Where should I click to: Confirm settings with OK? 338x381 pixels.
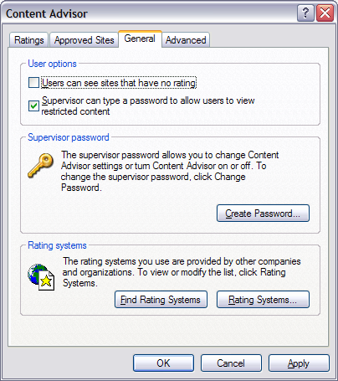click(163, 363)
